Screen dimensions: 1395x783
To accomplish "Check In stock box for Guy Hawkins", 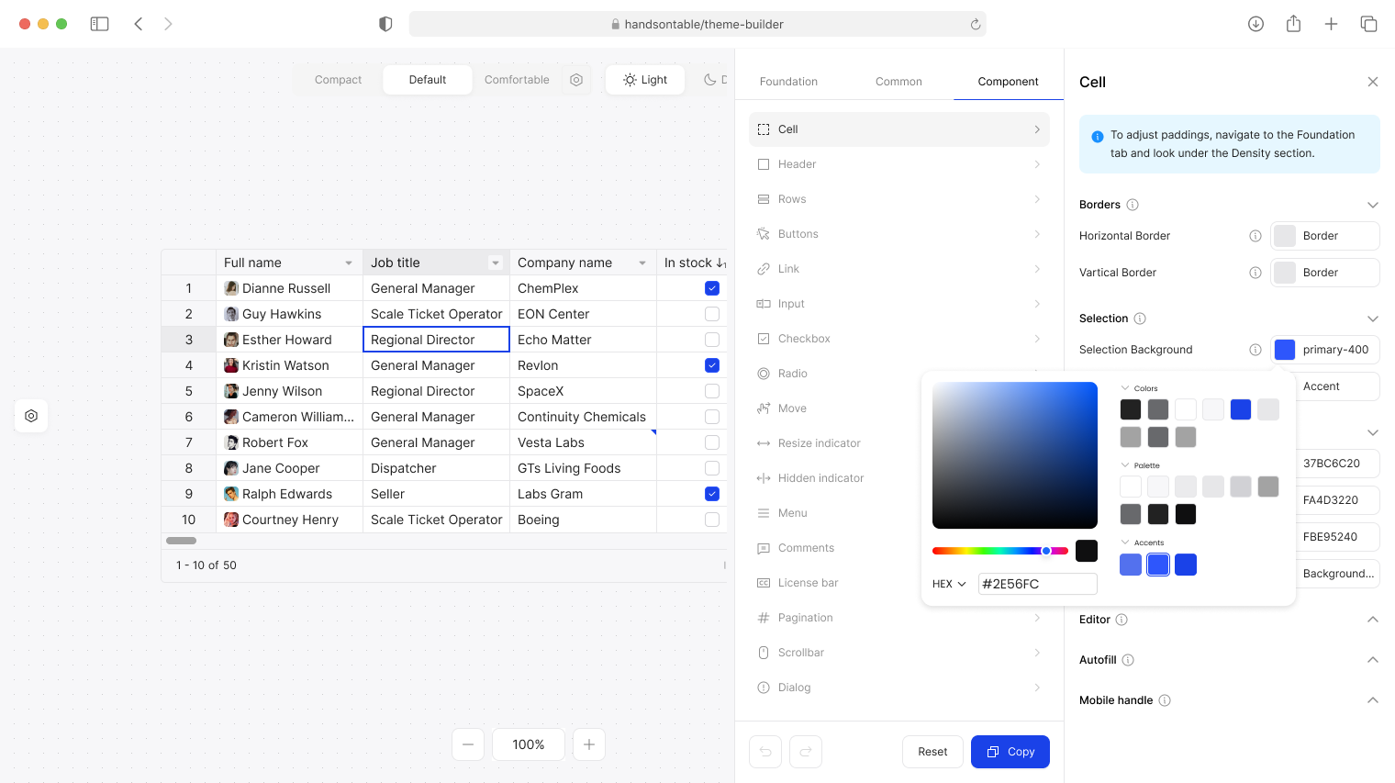I will pyautogui.click(x=711, y=314).
